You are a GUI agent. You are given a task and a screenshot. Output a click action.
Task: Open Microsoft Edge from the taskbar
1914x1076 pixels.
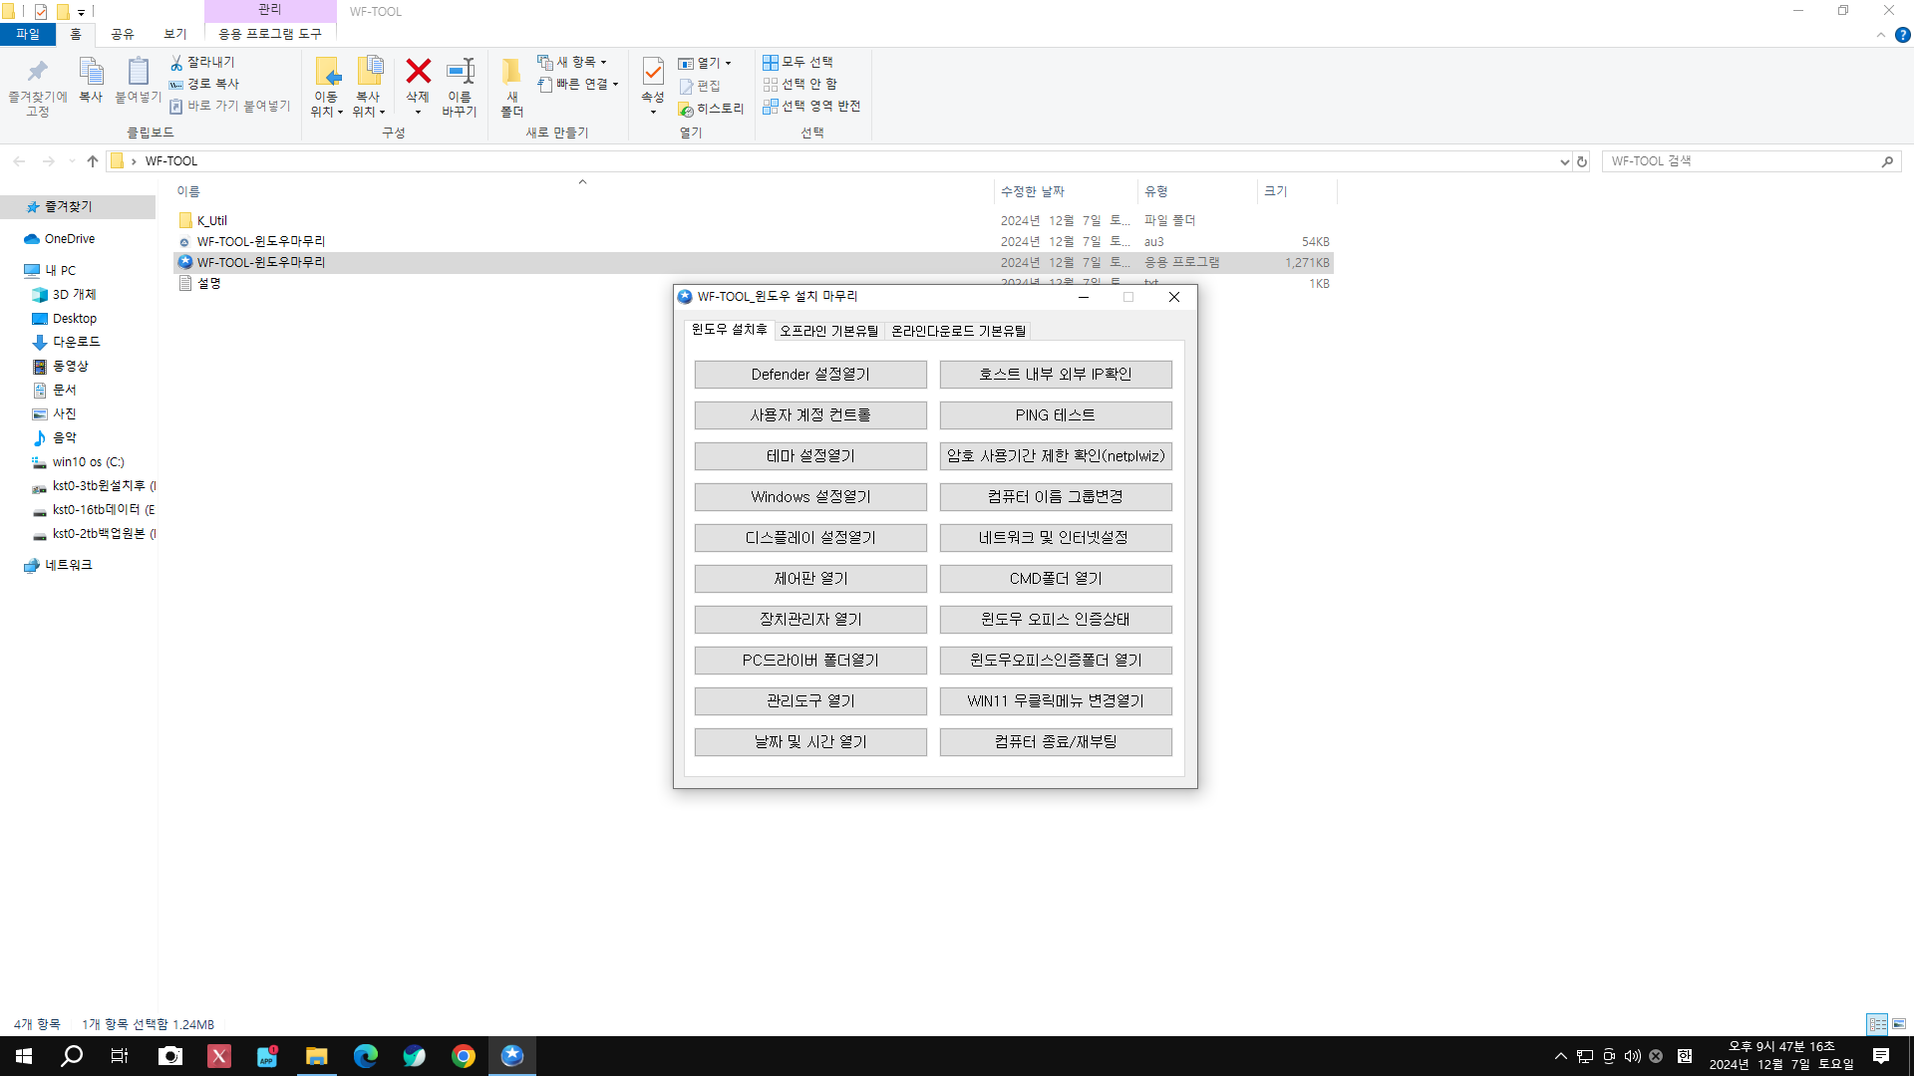366,1056
